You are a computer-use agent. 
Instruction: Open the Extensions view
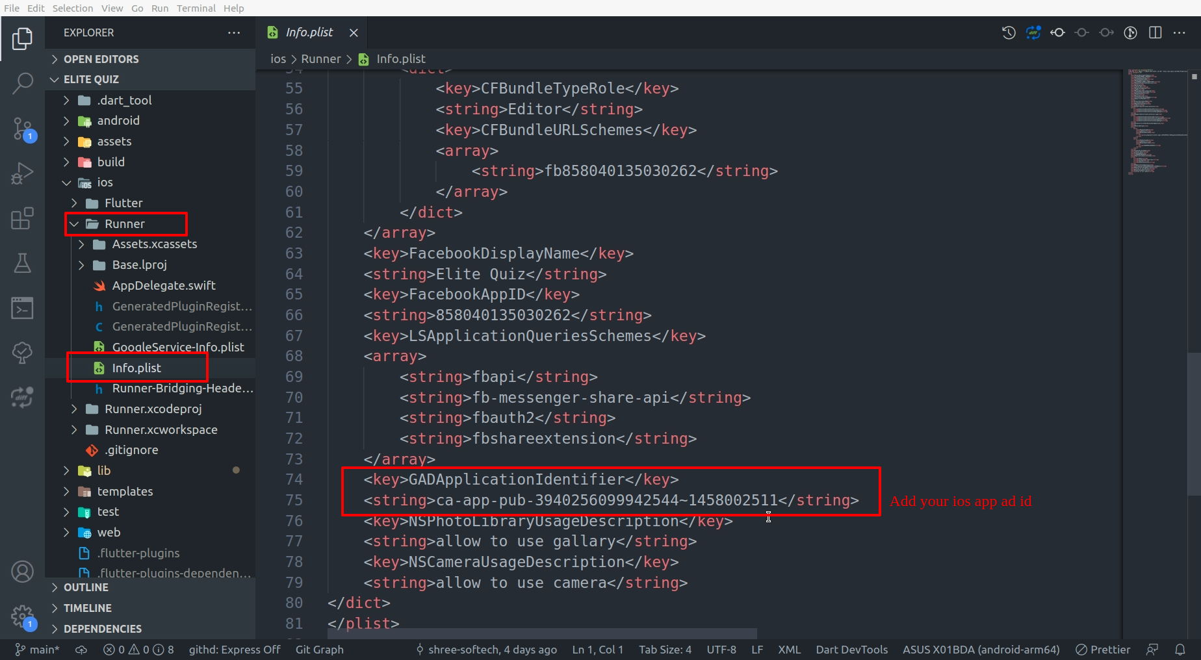coord(22,219)
